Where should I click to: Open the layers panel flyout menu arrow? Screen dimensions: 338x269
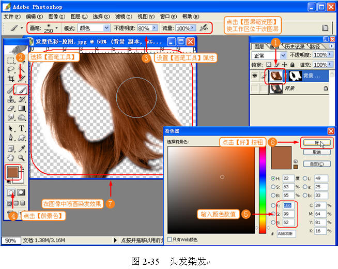[331, 46]
